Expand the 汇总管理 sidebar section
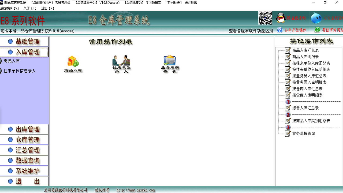Screen dimensions: 343x193 pos(24,150)
